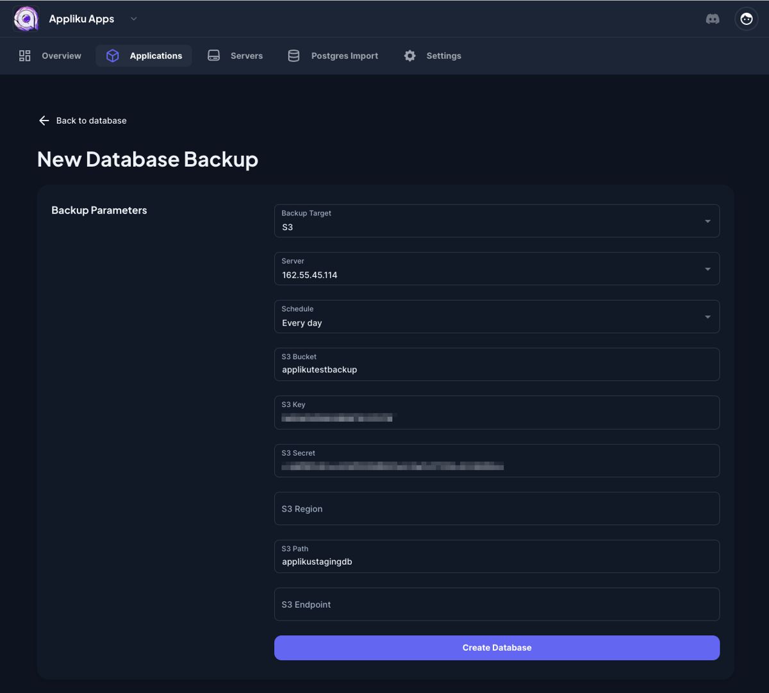The height and width of the screenshot is (693, 769).
Task: Open Settings via the gear icon
Action: pos(409,56)
